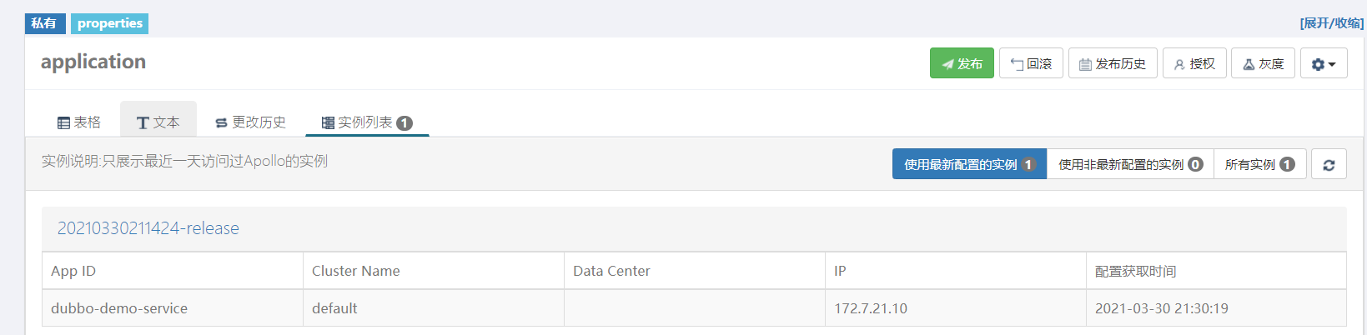Click the properties format badge

click(x=109, y=23)
